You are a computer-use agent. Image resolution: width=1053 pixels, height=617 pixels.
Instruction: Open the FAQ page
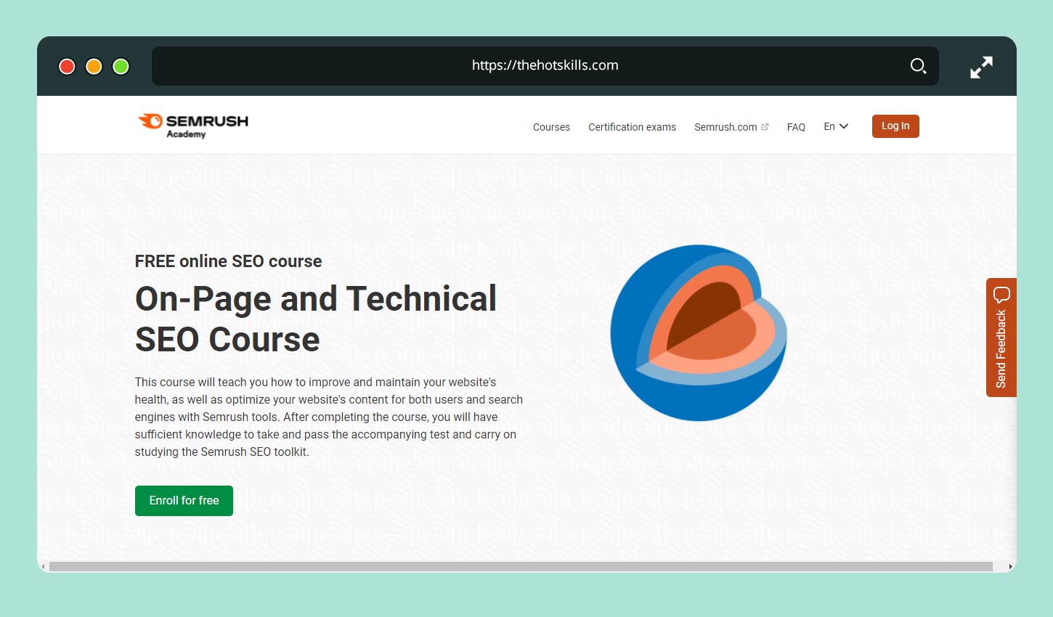pos(796,127)
